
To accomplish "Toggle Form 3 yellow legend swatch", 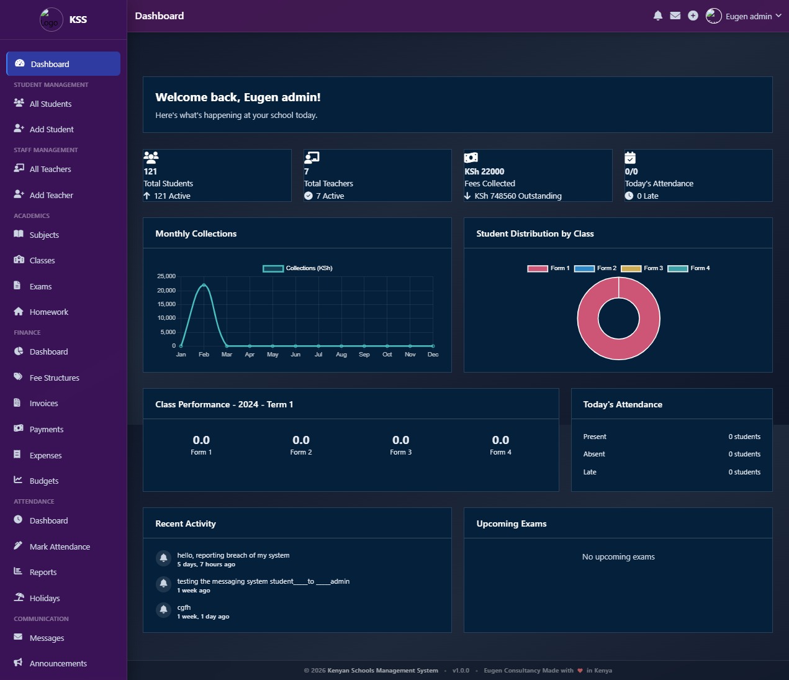I will [631, 268].
